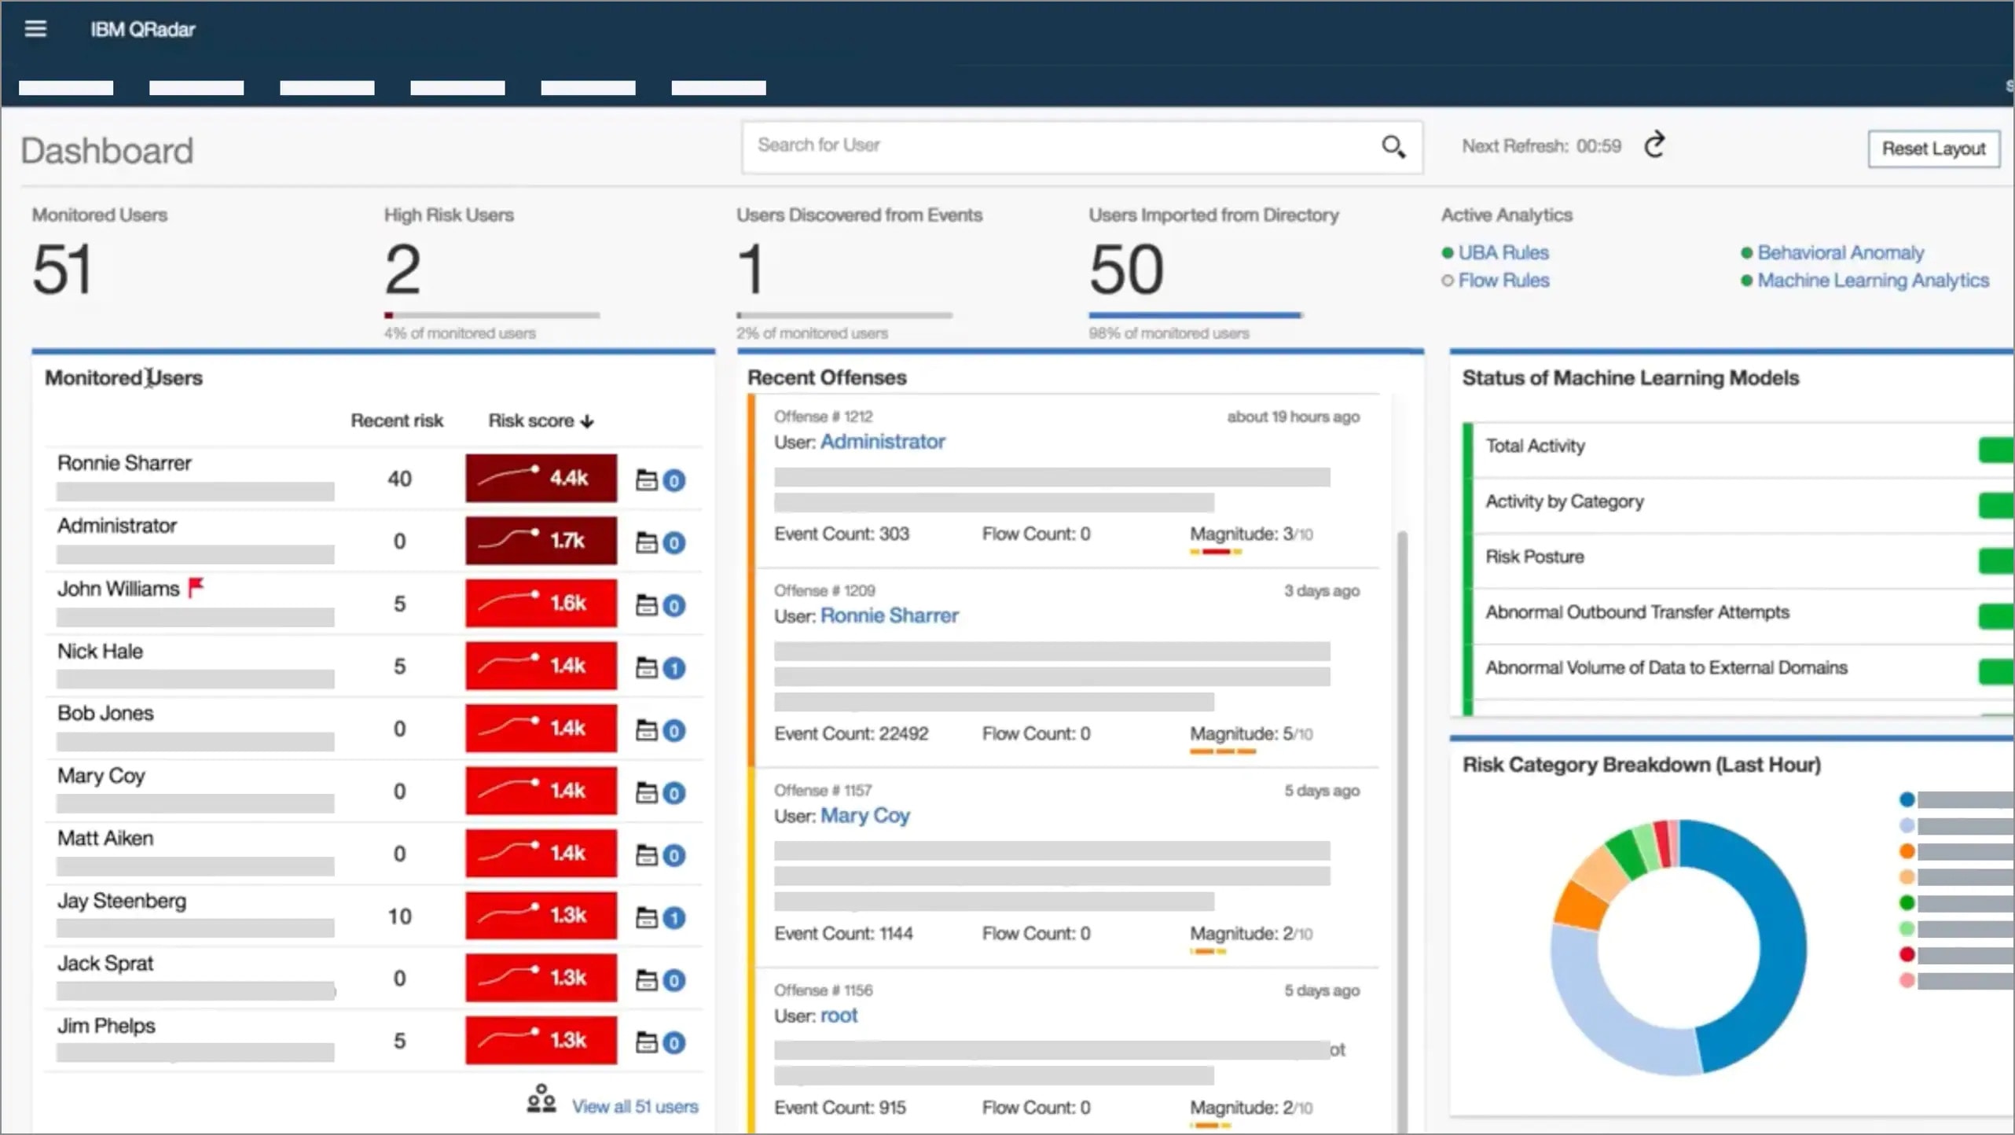Open the View all 51 users link
The width and height of the screenshot is (2015, 1135).
(x=635, y=1105)
